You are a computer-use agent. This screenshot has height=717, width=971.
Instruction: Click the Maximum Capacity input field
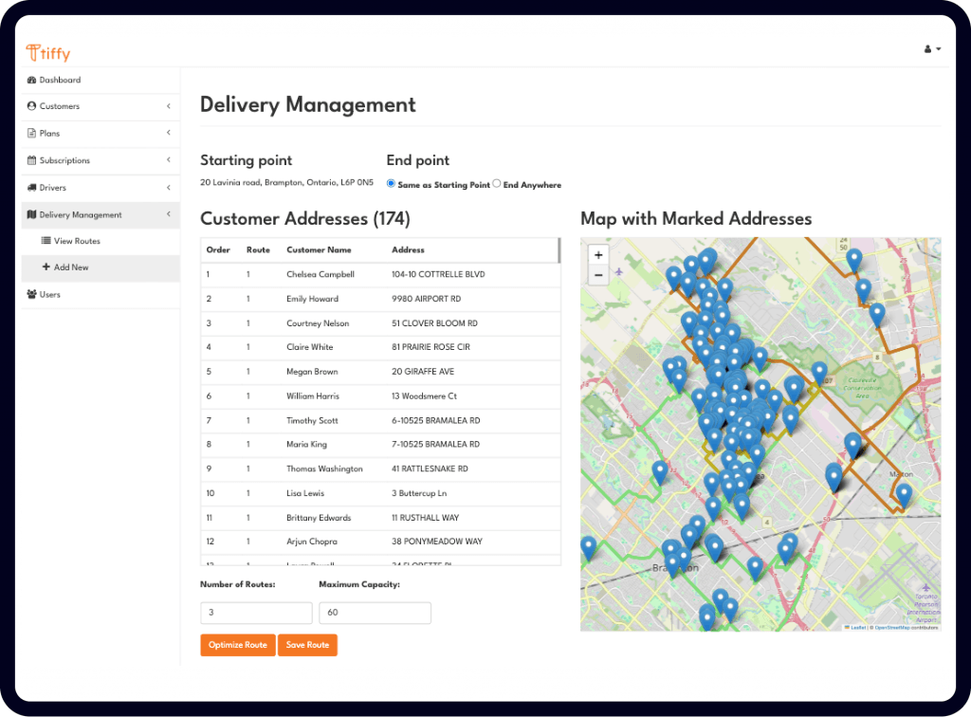tap(375, 613)
